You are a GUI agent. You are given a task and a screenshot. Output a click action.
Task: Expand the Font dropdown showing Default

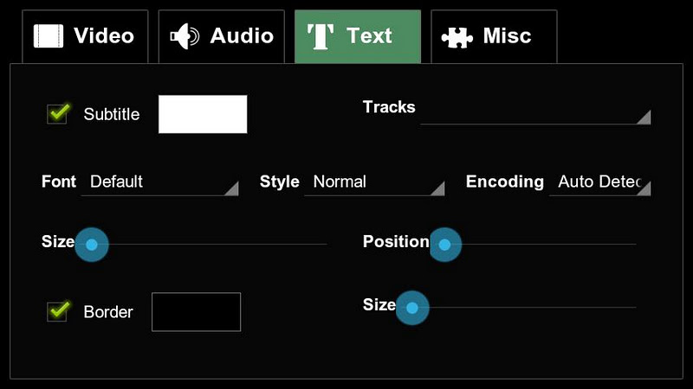pyautogui.click(x=160, y=182)
